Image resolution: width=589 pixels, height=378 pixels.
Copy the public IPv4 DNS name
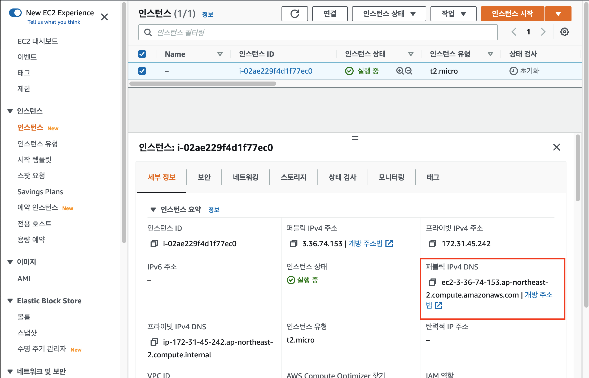pos(432,282)
